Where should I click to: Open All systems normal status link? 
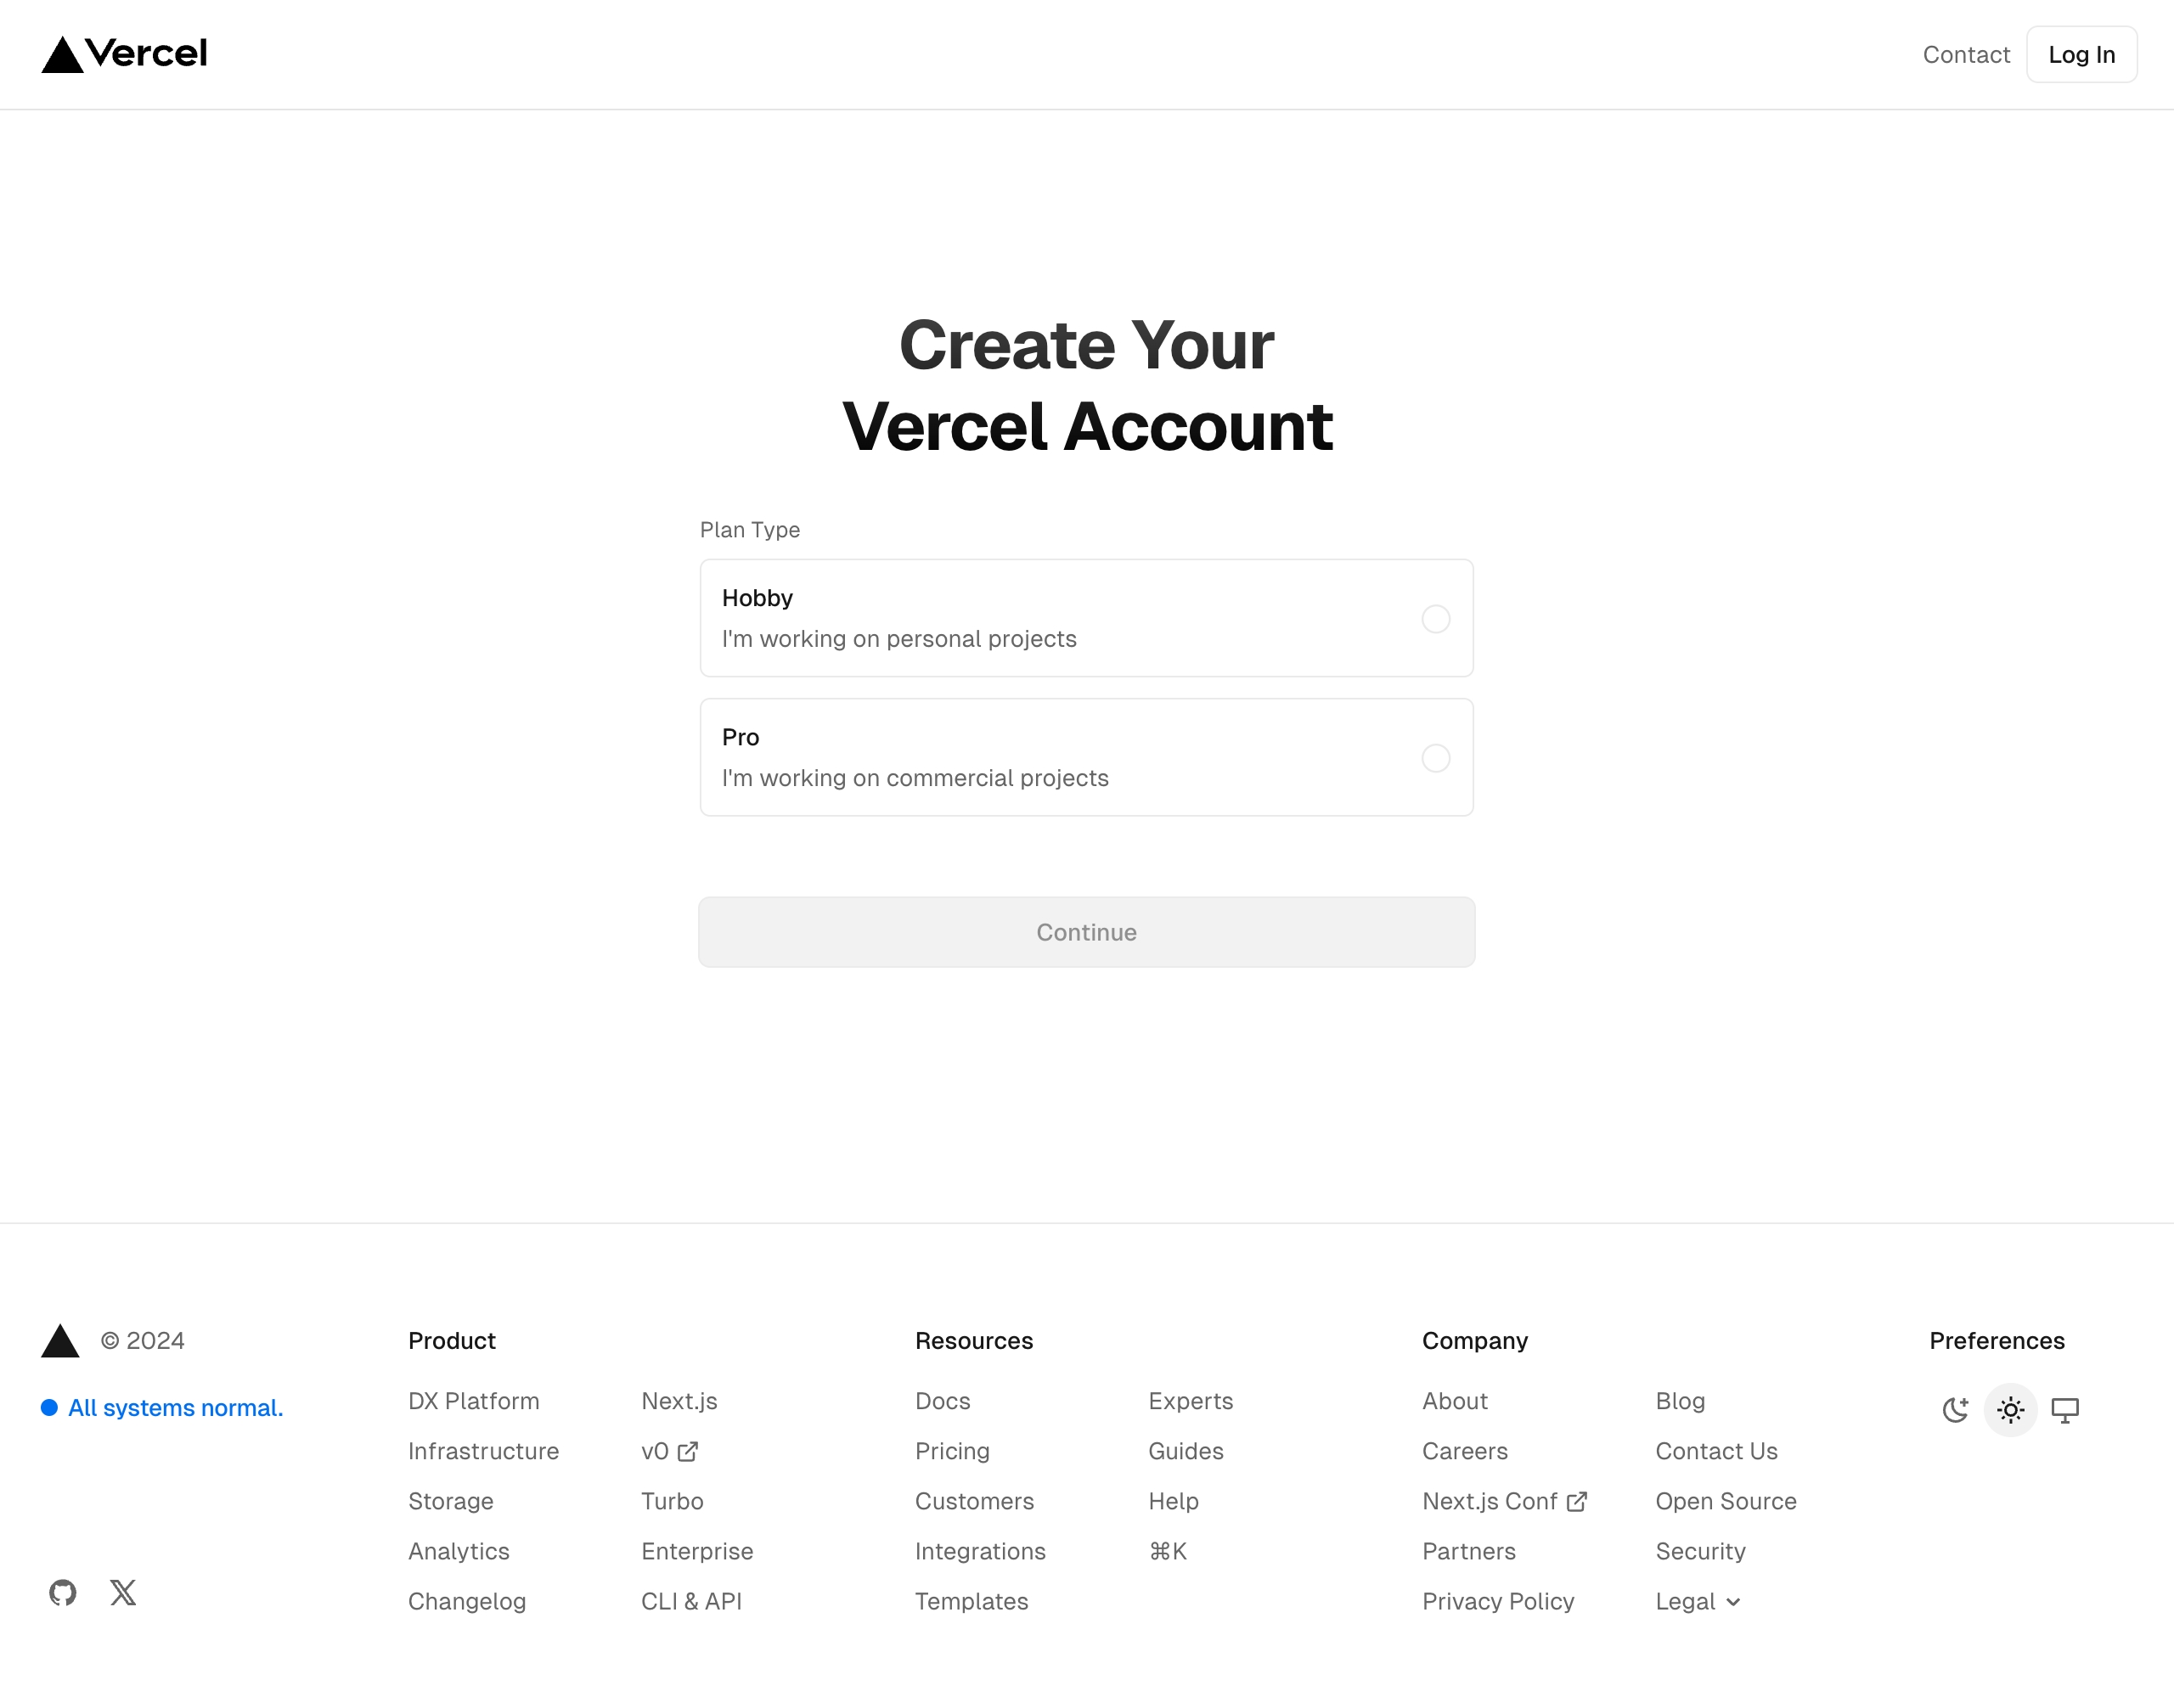coord(162,1408)
